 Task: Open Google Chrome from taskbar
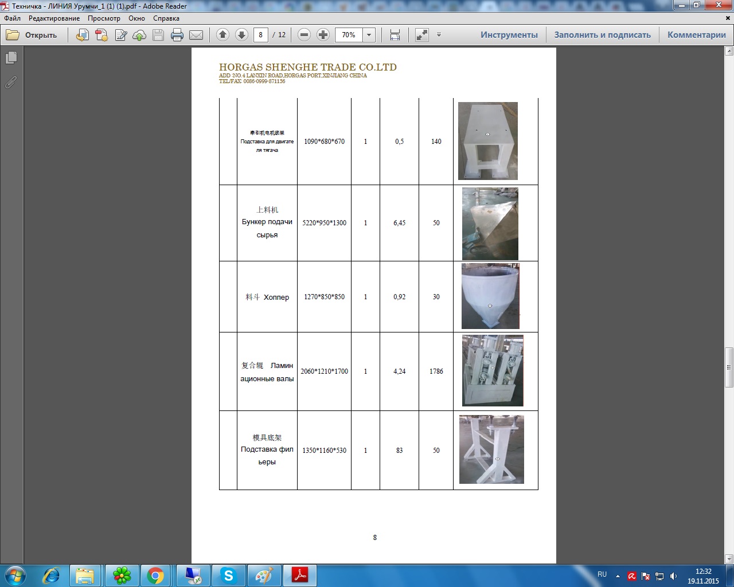coord(155,576)
